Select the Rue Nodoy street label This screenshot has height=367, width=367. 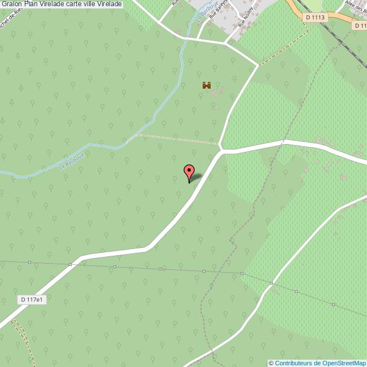[246, 17]
